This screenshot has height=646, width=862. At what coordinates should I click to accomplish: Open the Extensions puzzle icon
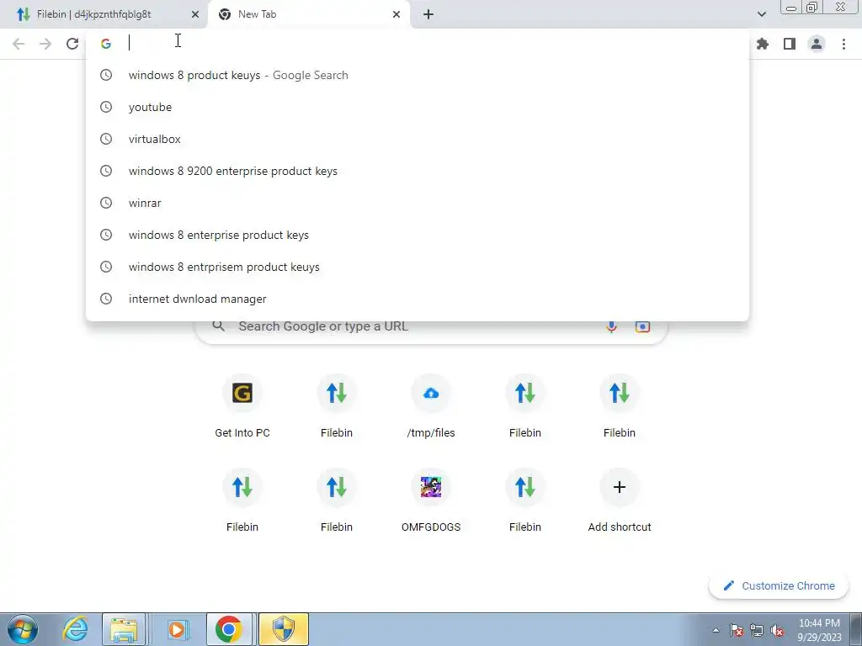tap(763, 44)
